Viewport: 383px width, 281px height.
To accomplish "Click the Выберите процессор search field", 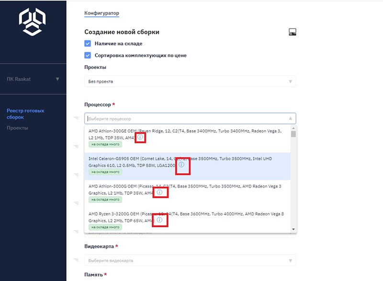I will pos(182,119).
